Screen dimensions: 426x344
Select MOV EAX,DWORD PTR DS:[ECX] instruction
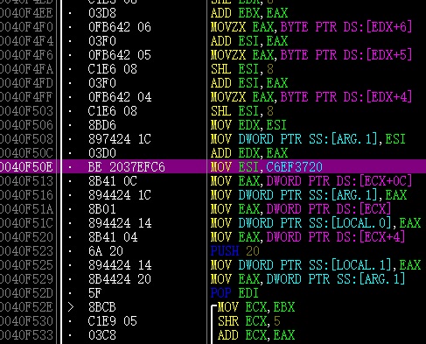pos(301,209)
